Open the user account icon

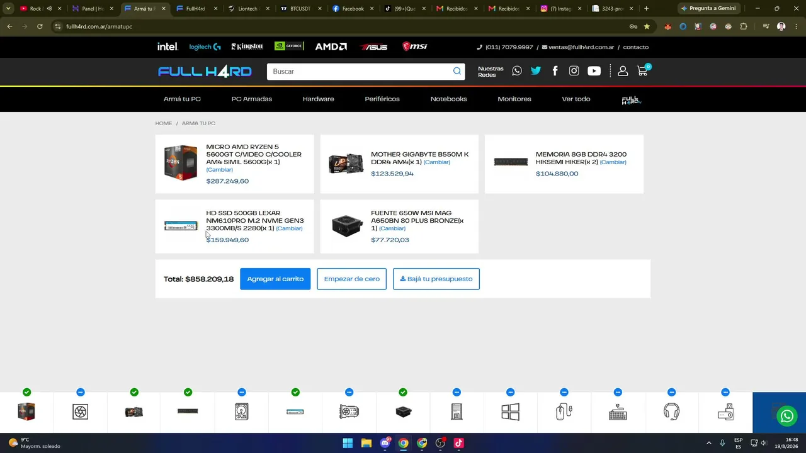pyautogui.click(x=623, y=71)
